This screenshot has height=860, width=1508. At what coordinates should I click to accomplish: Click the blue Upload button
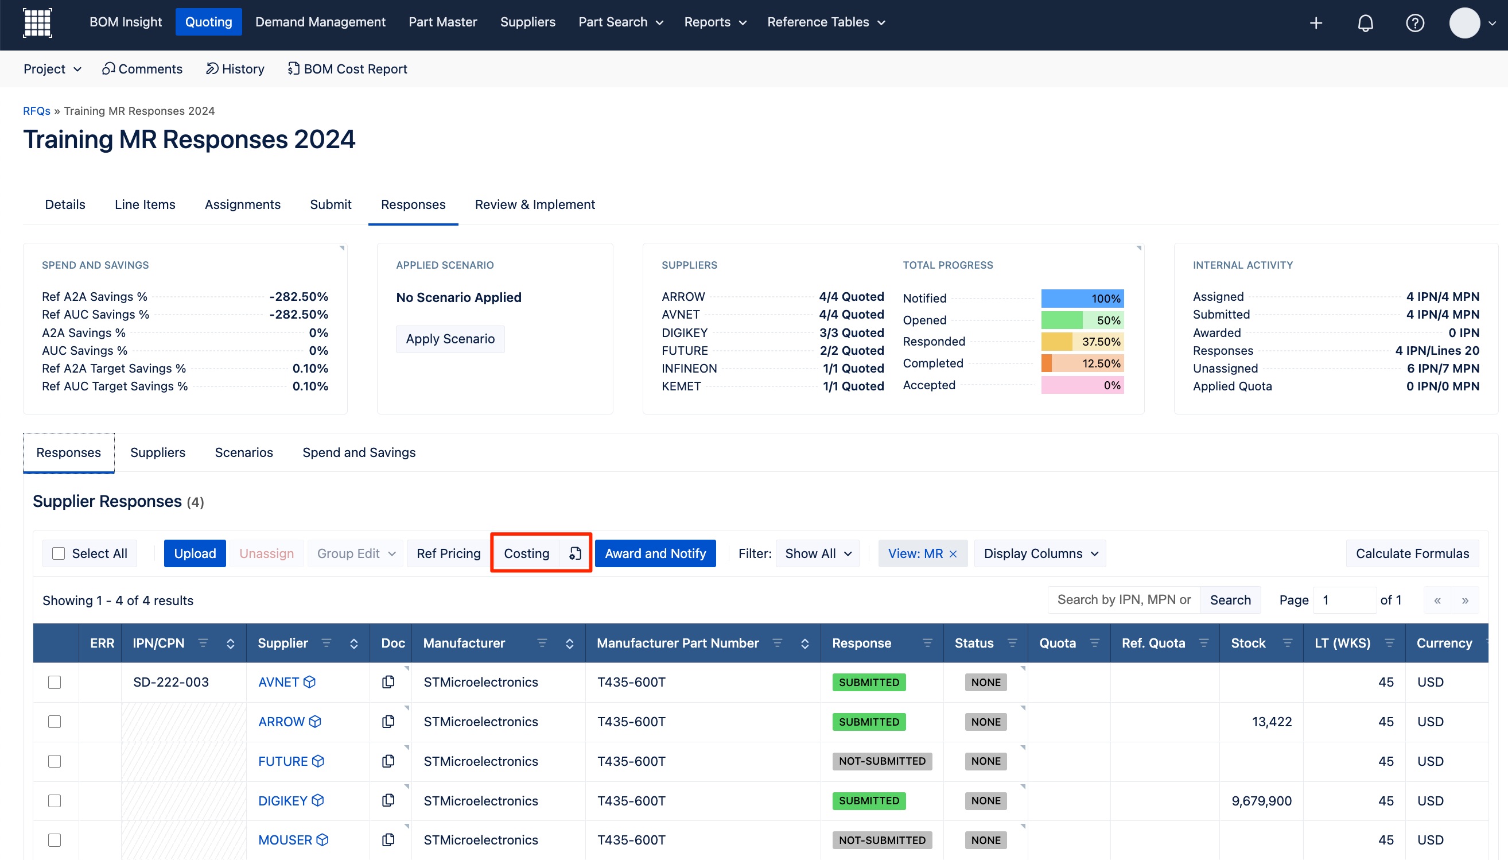coord(195,553)
